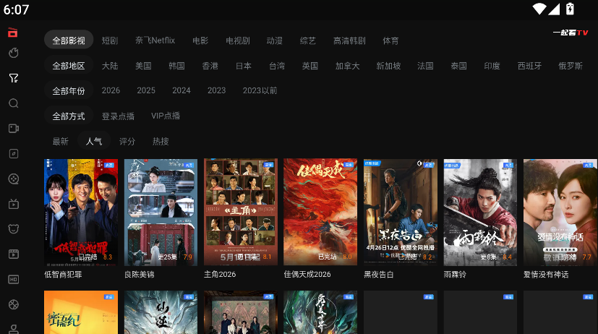Filter by year 2025
This screenshot has height=334, width=598.
(x=146, y=90)
